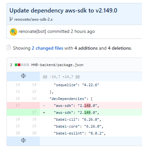The height and width of the screenshot is (149, 142).
Task: Select deleted line number 17
Action: [x=18, y=105]
